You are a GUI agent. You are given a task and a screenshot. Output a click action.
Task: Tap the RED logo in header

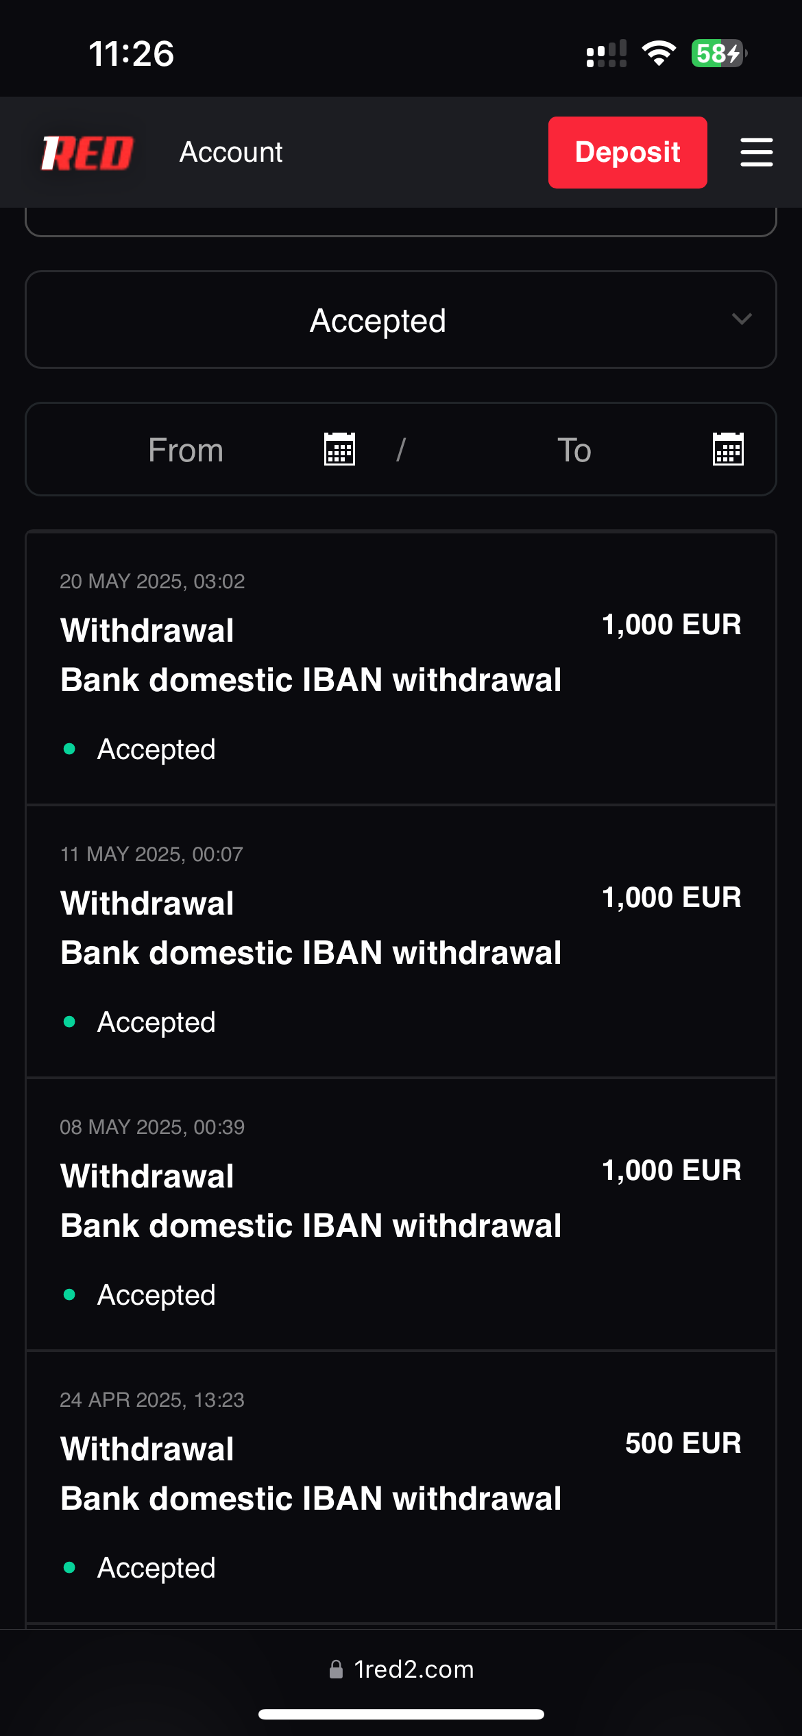(x=87, y=152)
